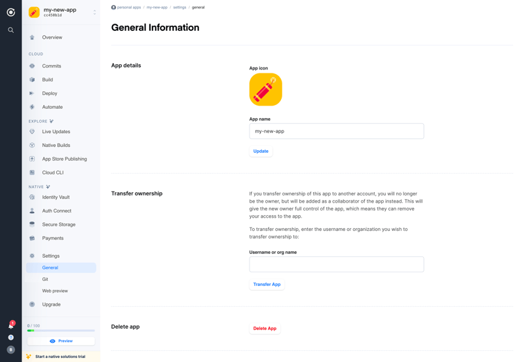
Task: Click the Overview home icon
Action: (x=32, y=37)
